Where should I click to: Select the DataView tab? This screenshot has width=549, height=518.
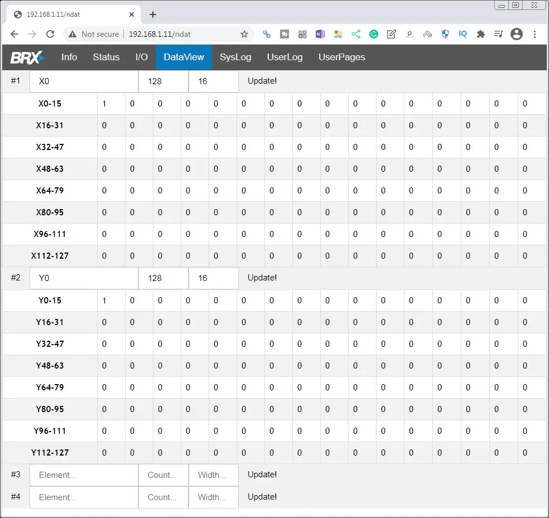tap(184, 57)
